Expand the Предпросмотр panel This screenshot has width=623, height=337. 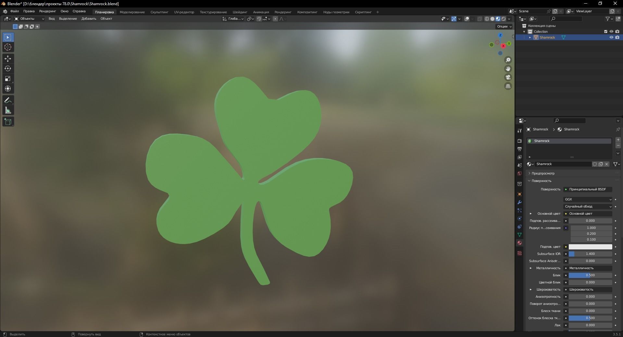529,174
